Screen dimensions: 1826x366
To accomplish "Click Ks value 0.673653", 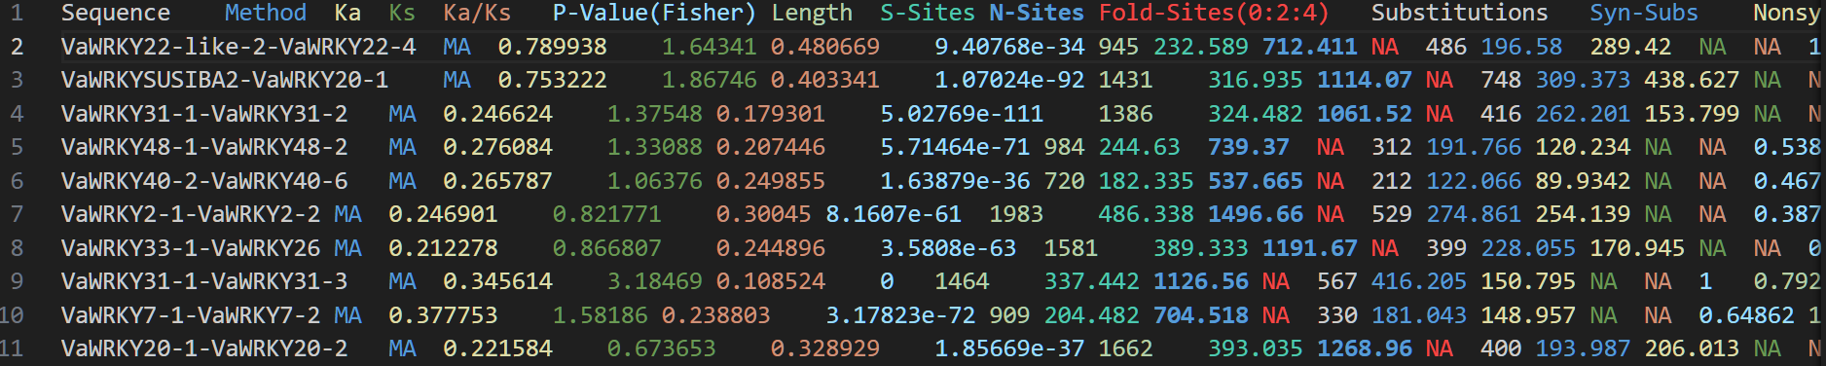I will coord(662,348).
